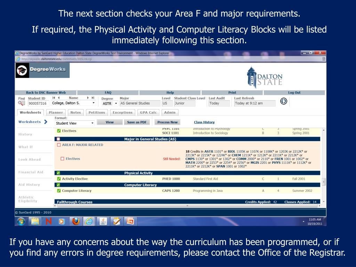The image size is (356, 267).
Task: Open Firefox from the taskbar
Action: [x=75, y=221]
